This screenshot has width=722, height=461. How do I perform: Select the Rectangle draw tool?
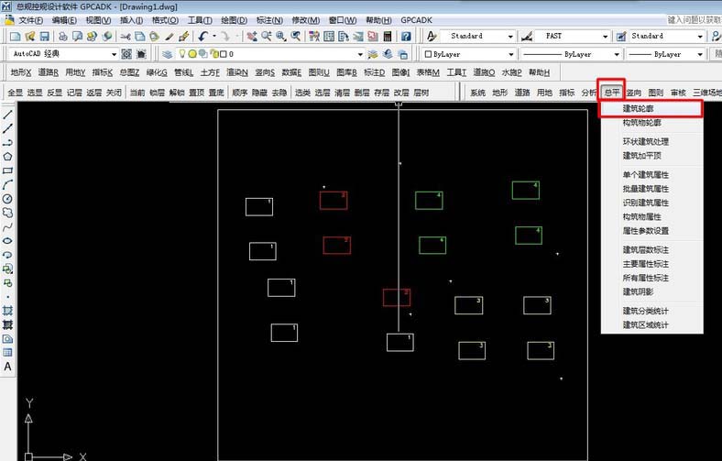pos(7,170)
